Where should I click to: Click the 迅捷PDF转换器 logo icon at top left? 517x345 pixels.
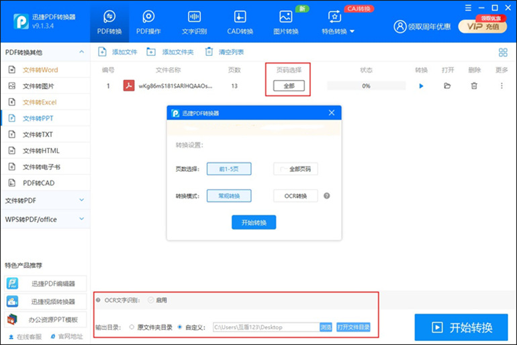pos(21,21)
